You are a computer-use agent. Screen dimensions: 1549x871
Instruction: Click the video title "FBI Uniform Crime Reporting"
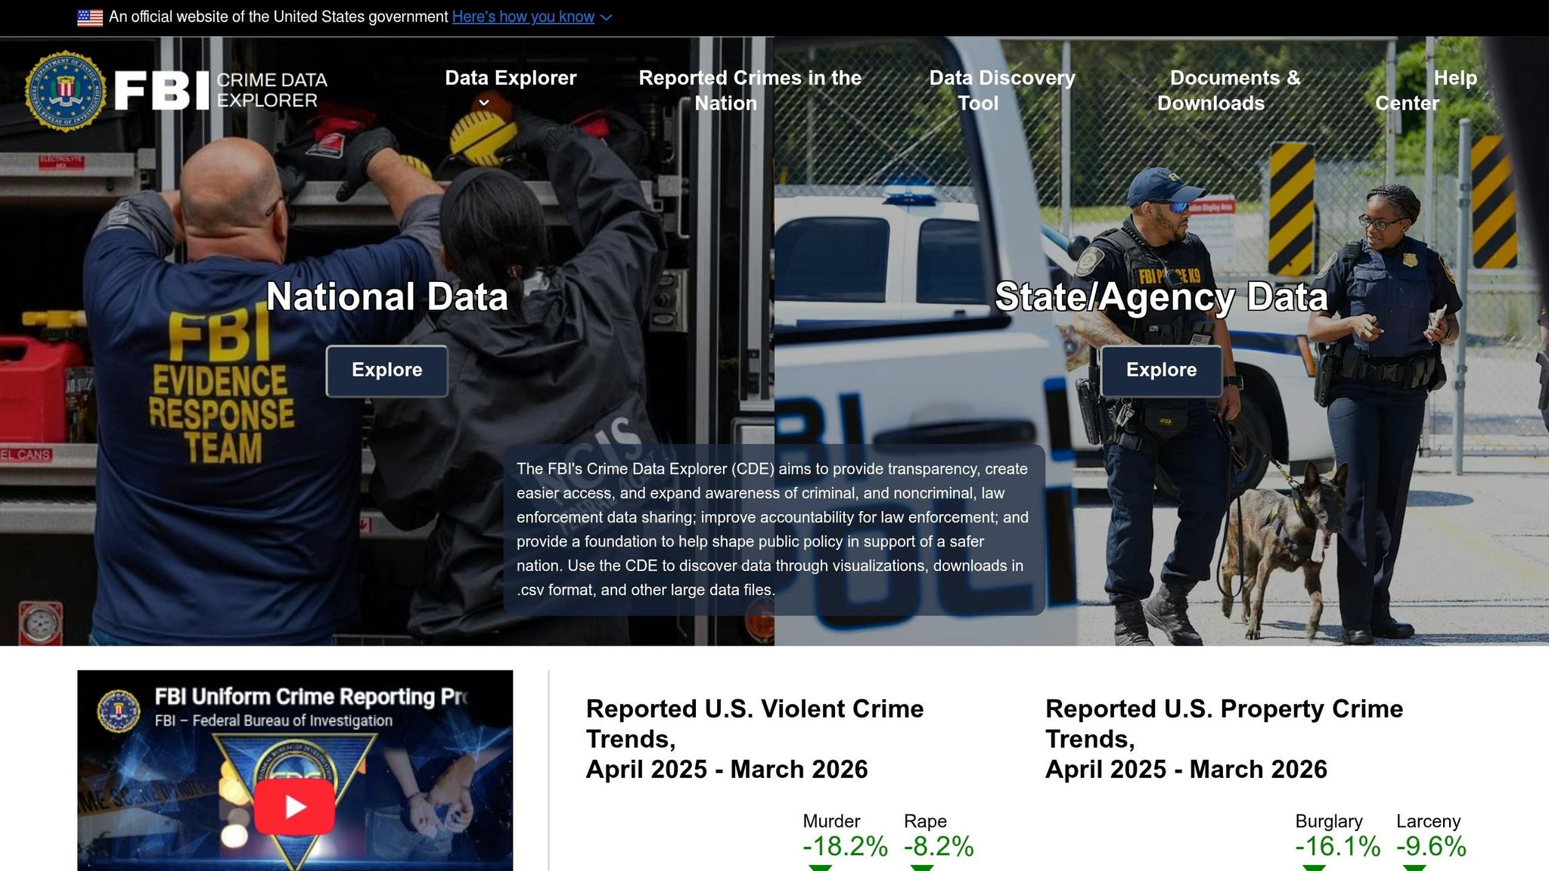[310, 696]
